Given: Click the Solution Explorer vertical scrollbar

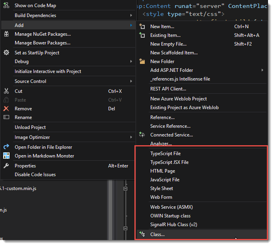Looking at the screenshot, I should click(111, 210).
